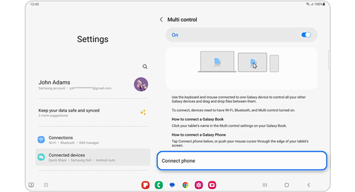Screen dimensions: 355x192
Task: Click the Settings heading
Action: point(93,39)
